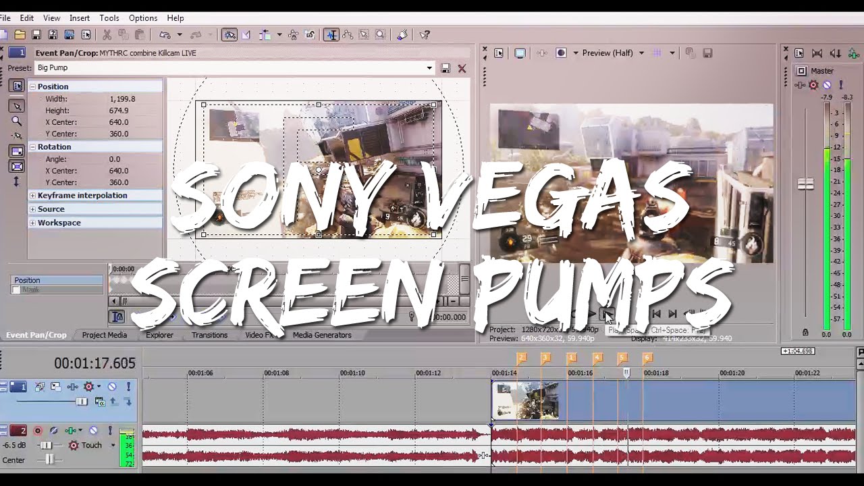Click the video clip thumbnail on track 1
The image size is (864, 486).
coord(525,400)
